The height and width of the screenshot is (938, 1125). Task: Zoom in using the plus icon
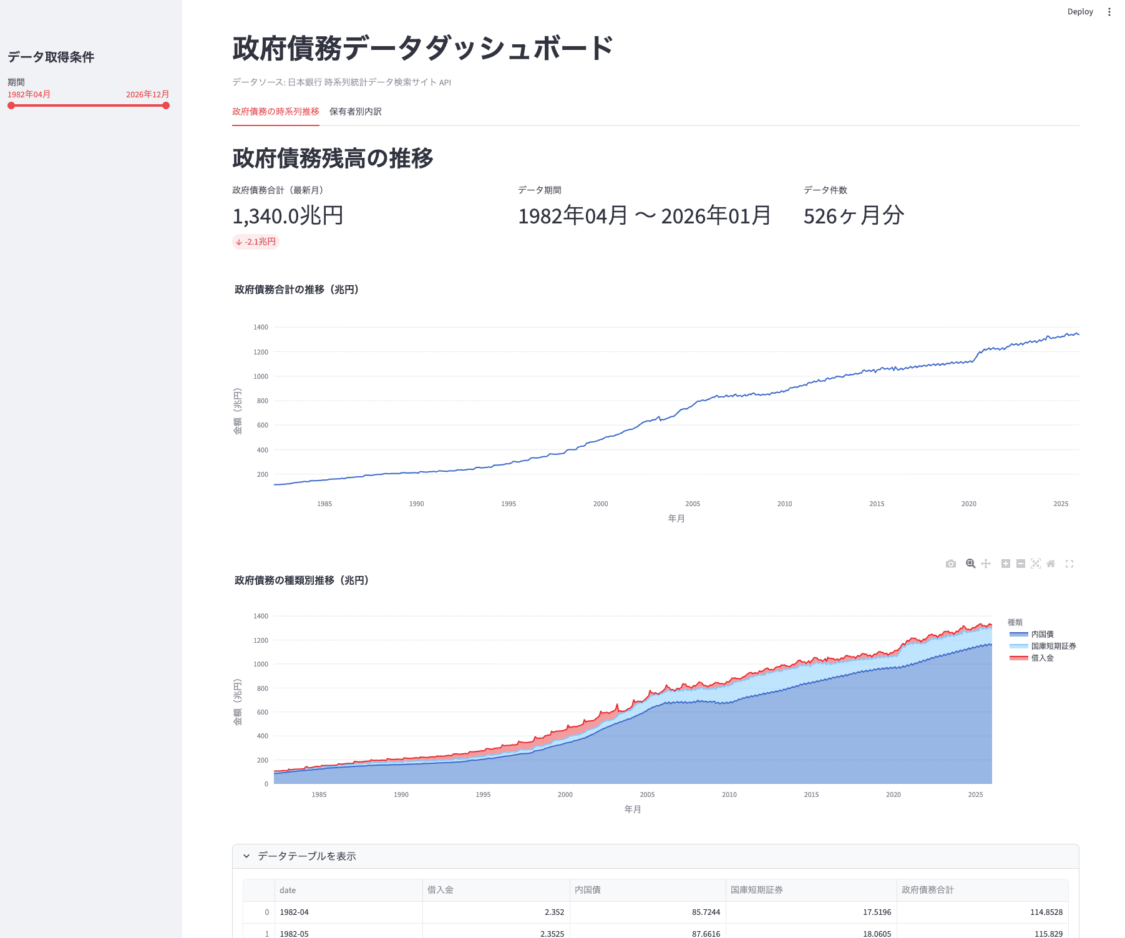(1005, 564)
